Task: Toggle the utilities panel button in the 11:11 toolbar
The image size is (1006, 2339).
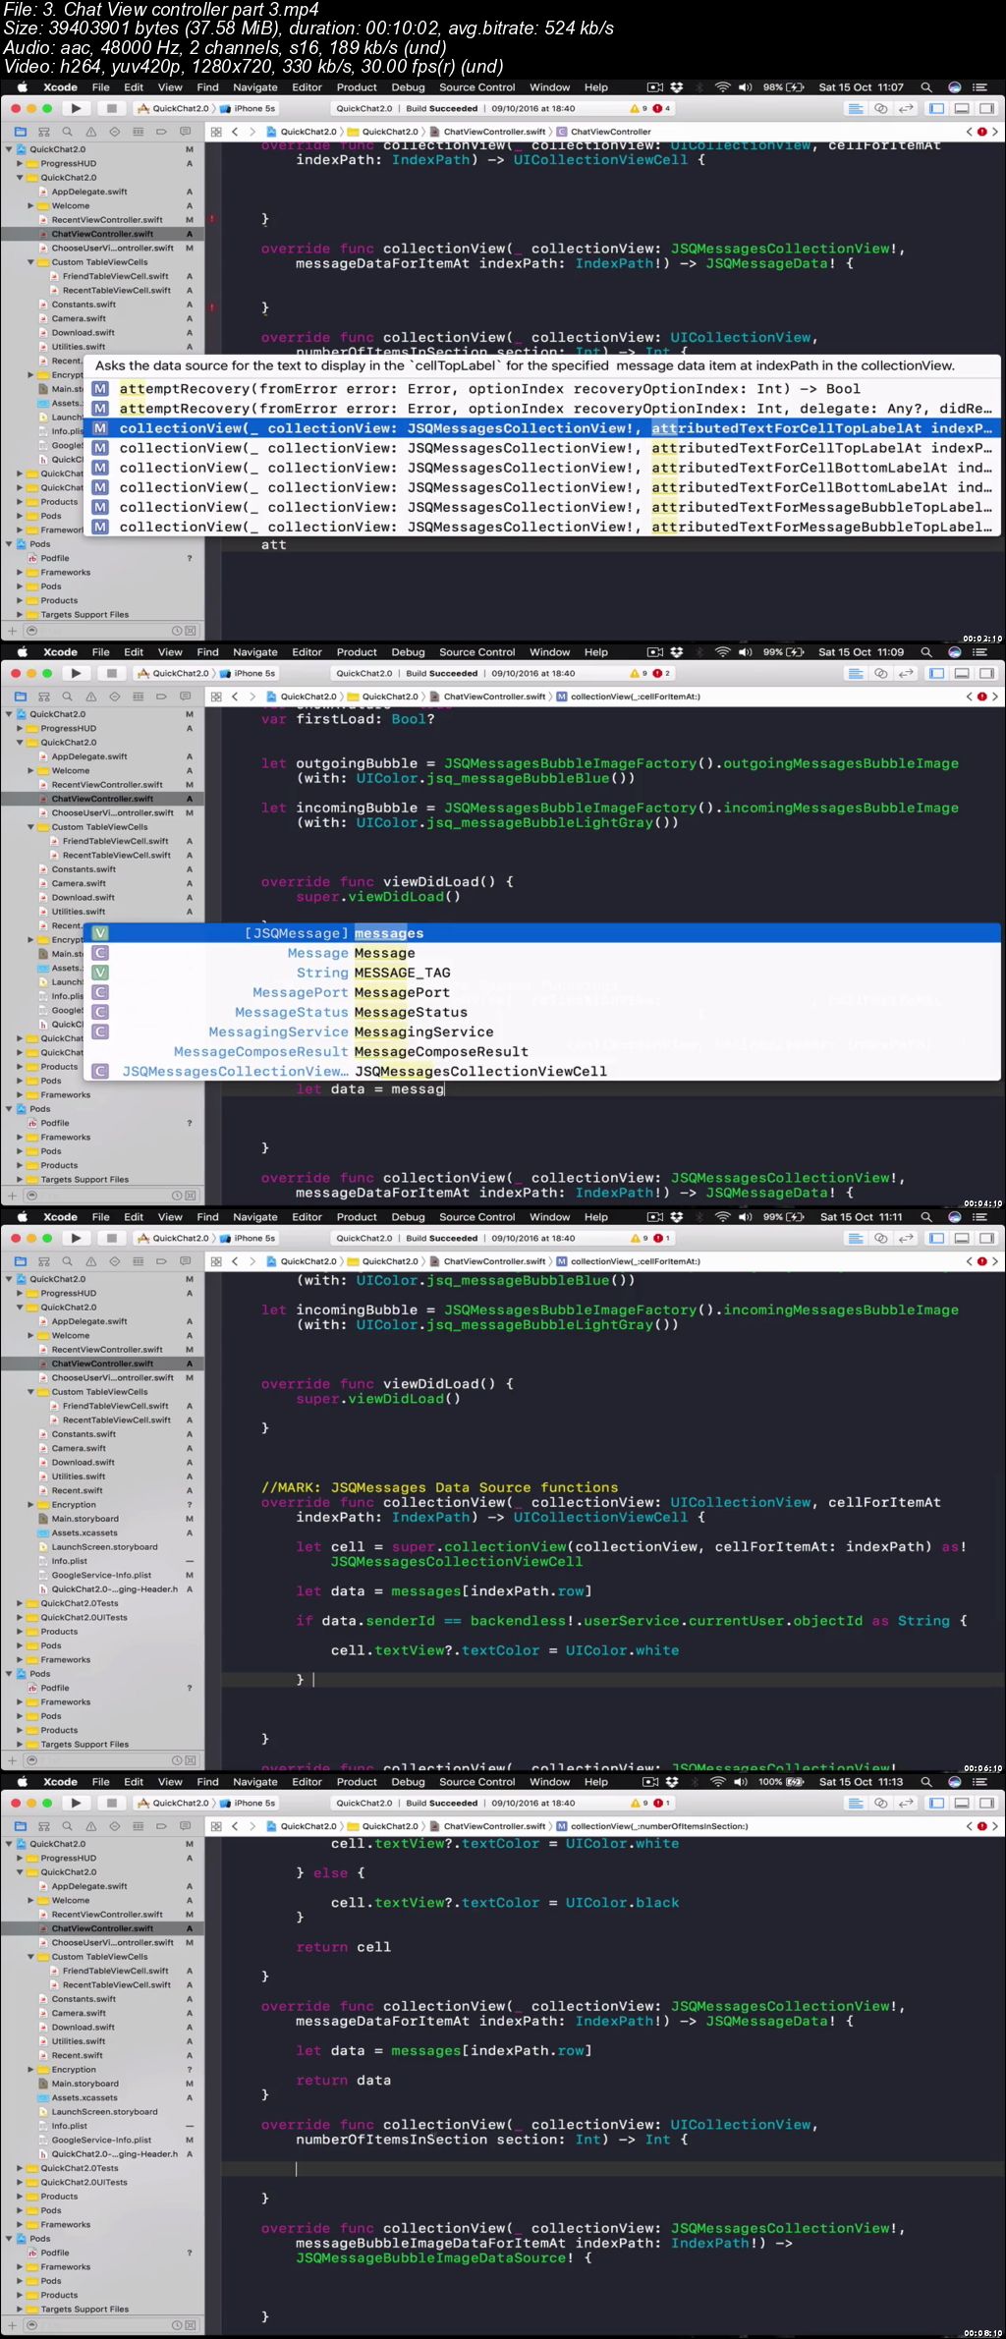Action: pyautogui.click(x=986, y=1238)
